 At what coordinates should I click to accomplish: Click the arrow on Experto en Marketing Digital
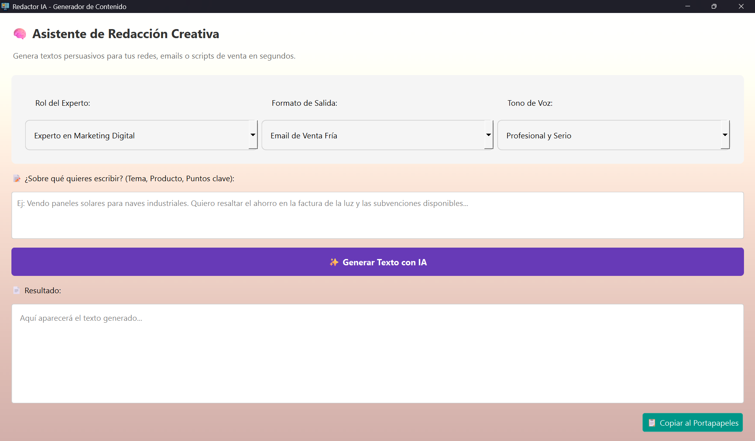[x=253, y=135]
